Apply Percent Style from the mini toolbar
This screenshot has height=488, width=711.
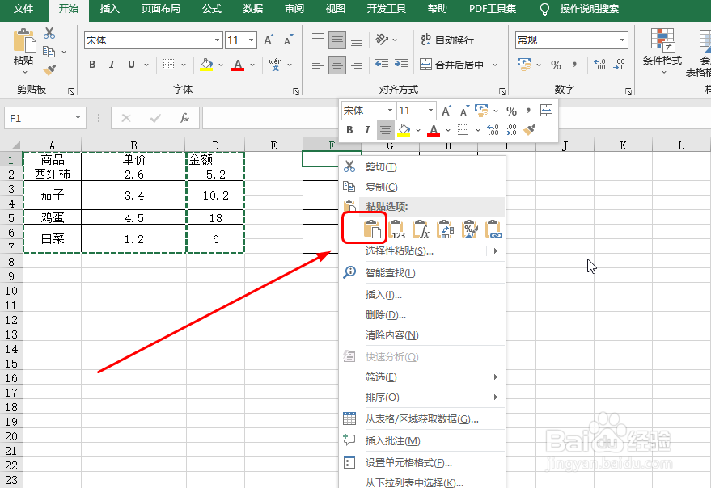(510, 111)
